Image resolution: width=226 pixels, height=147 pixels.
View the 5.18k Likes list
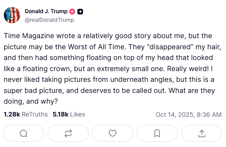[x=69, y=114]
